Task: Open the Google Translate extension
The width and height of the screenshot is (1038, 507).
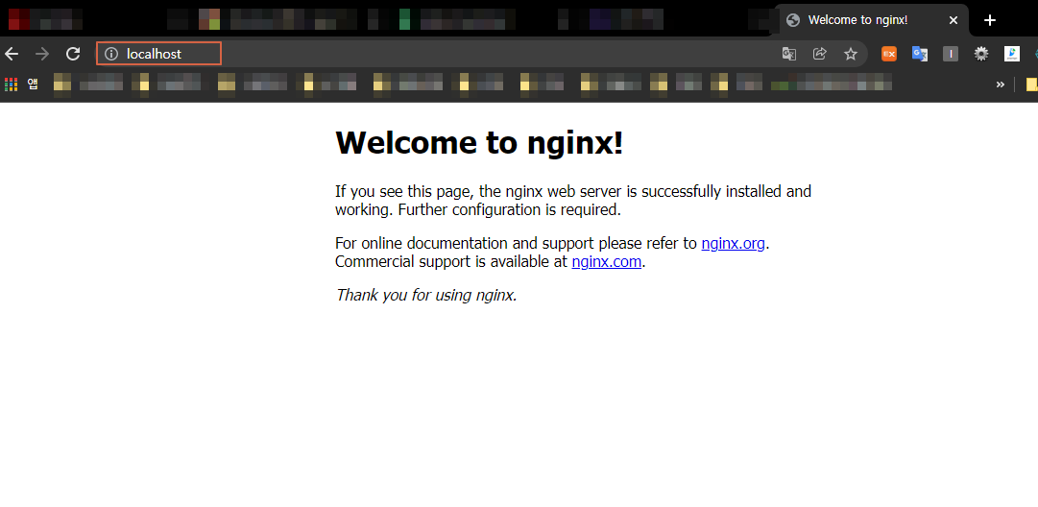Action: pyautogui.click(x=920, y=55)
